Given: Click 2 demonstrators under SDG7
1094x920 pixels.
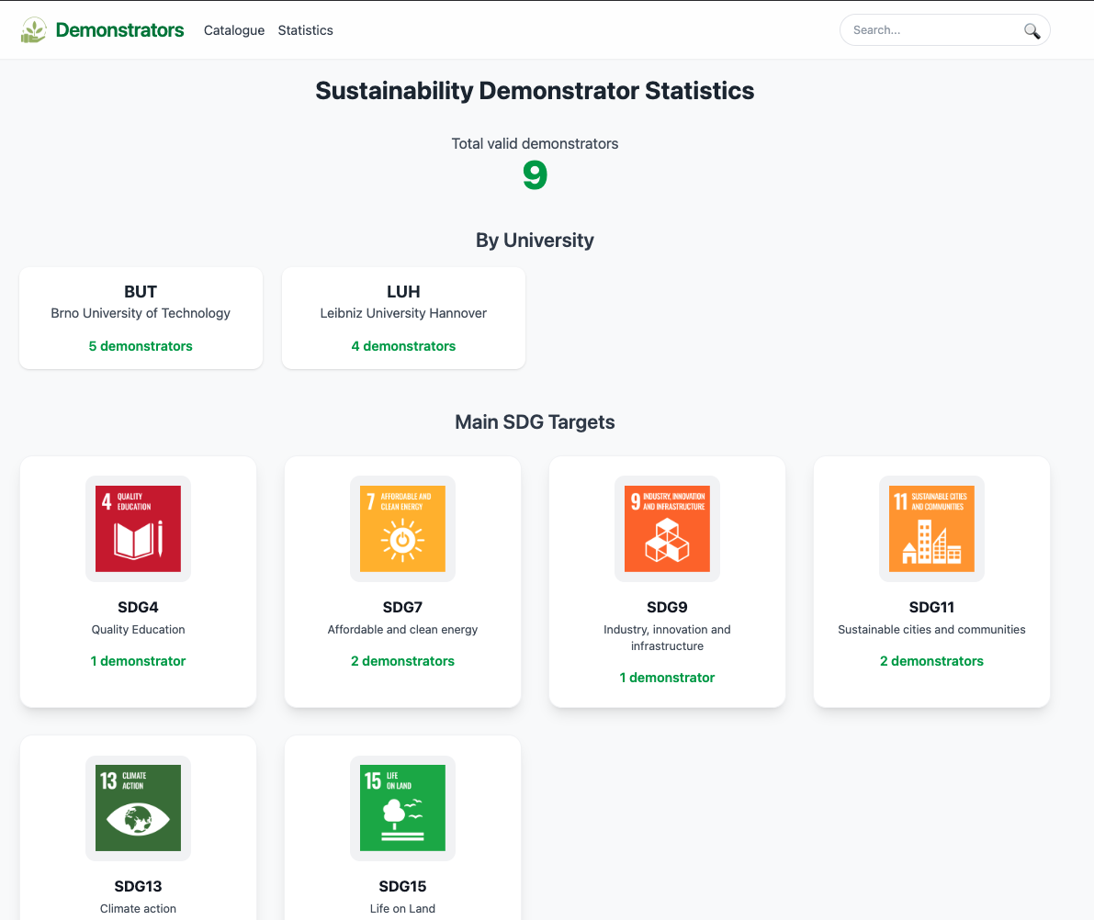Looking at the screenshot, I should pyautogui.click(x=402, y=661).
